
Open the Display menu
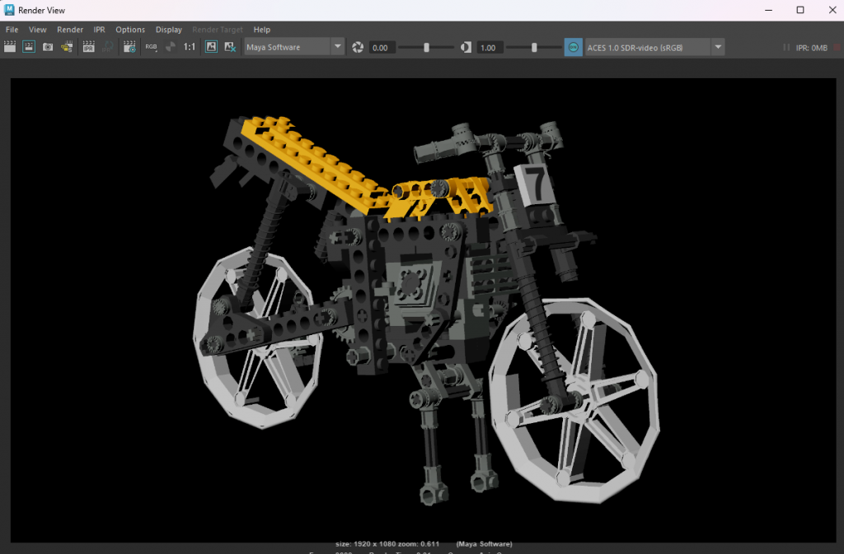[169, 30]
